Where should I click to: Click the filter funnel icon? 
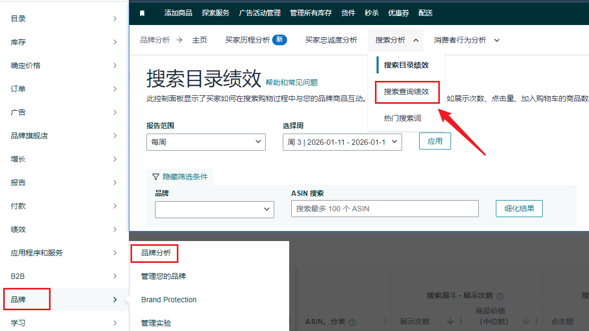coord(156,177)
